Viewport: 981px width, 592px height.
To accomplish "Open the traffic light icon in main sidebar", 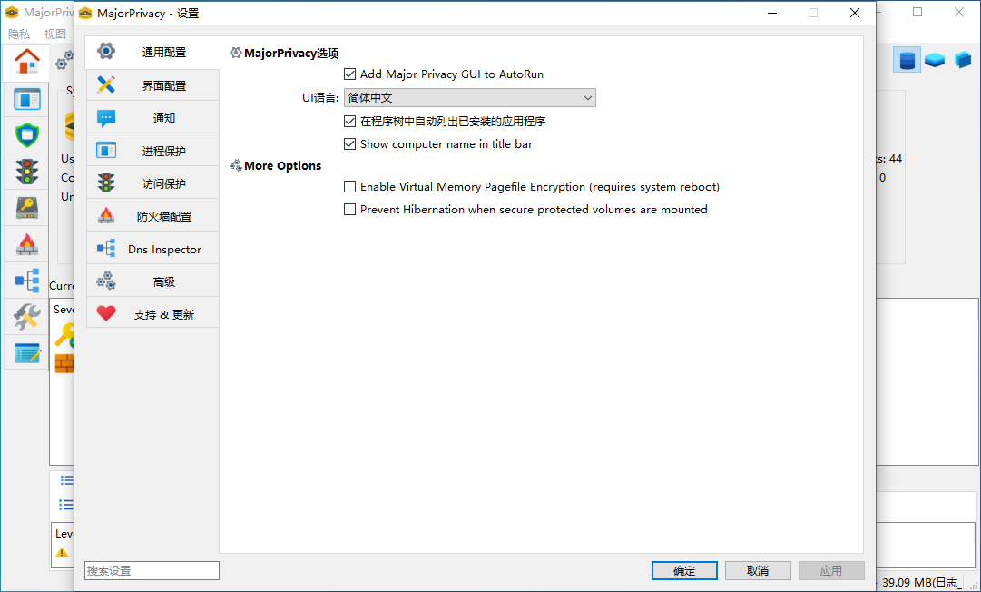I will tap(26, 171).
